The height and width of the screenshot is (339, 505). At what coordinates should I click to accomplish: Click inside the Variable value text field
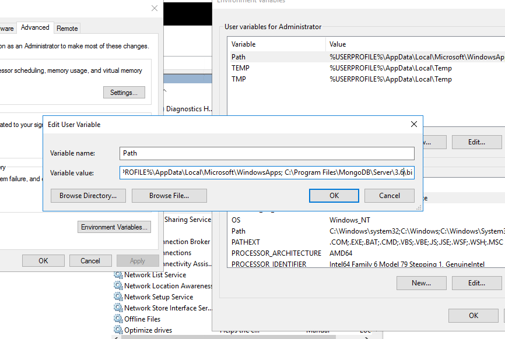point(267,173)
